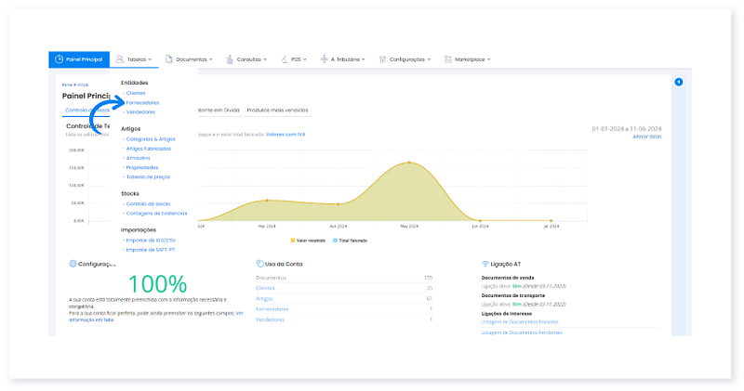The width and height of the screenshot is (744, 391).
Task: Click the Marketplace icon in navbar
Action: point(448,59)
